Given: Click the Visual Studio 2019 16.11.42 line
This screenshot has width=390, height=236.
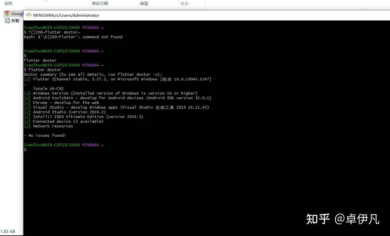Looking at the screenshot, I should coord(116,107).
